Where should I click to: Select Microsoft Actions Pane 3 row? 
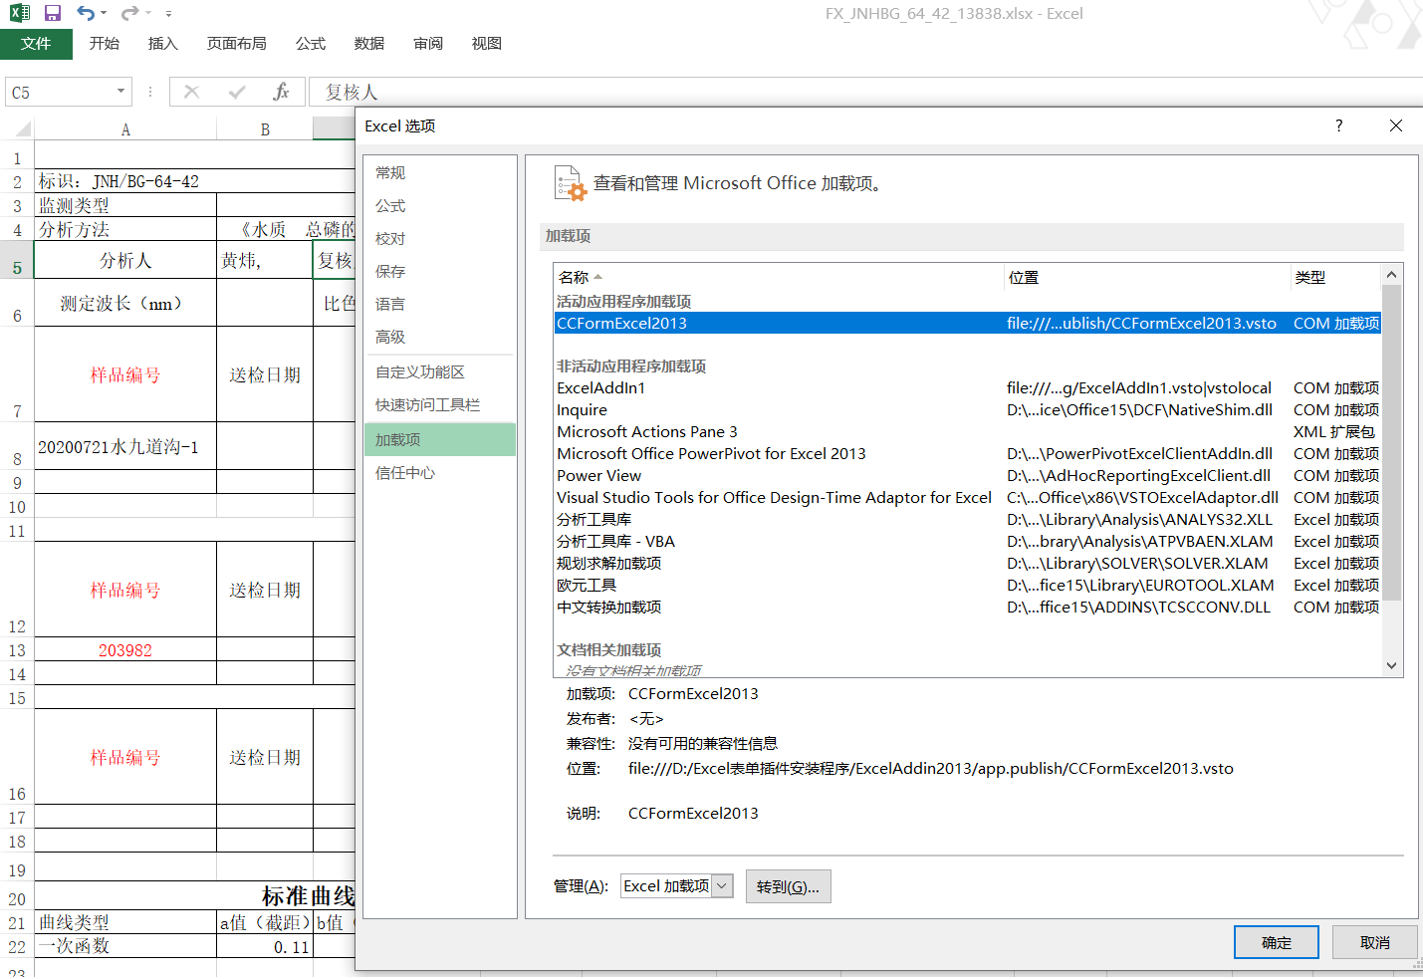968,431
